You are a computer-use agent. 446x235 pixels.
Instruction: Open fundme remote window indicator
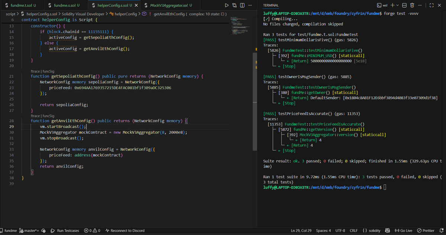click(x=8, y=231)
